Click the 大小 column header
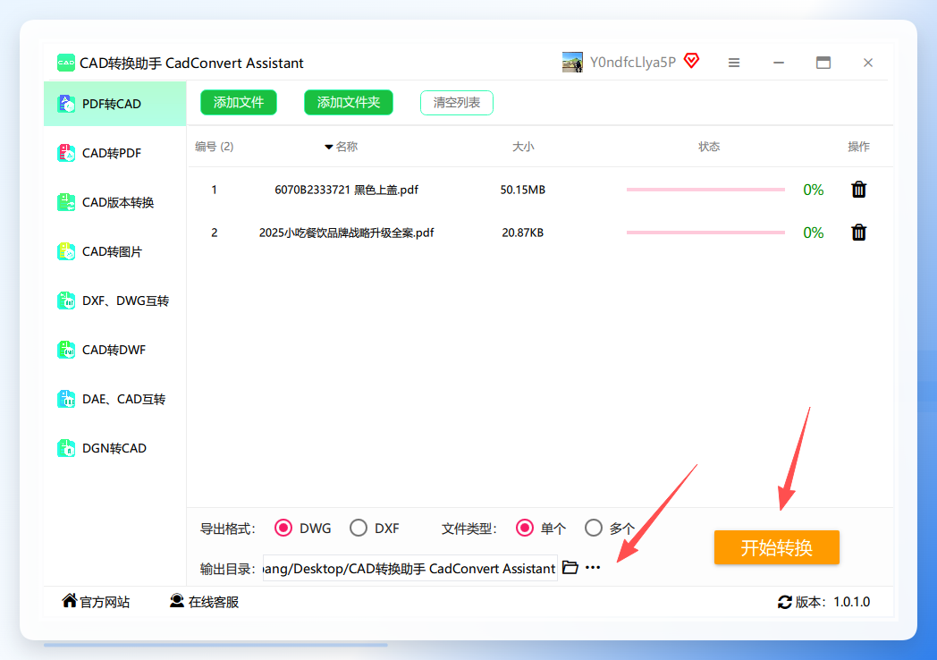 click(523, 147)
